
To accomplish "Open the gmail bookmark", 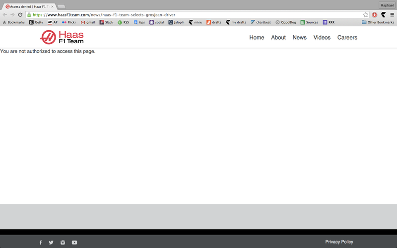I will click(x=88, y=22).
